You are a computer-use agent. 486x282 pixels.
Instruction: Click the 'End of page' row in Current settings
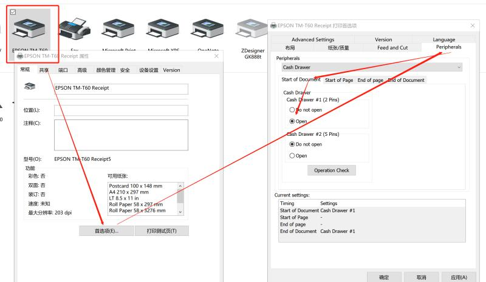[x=372, y=224]
